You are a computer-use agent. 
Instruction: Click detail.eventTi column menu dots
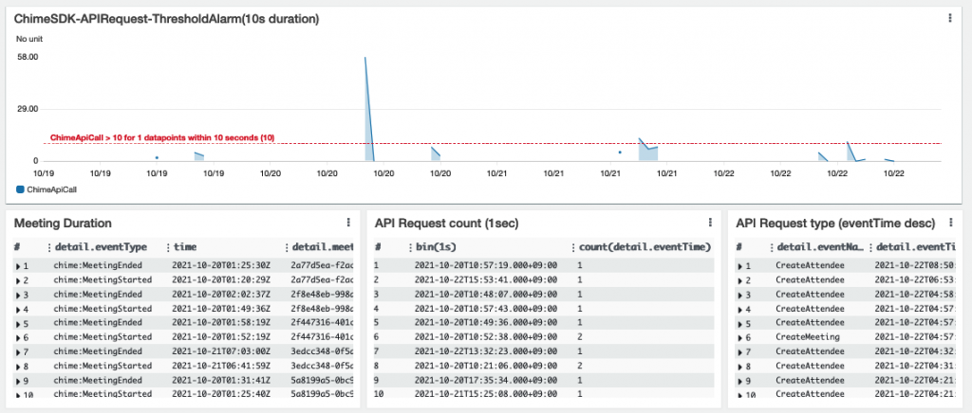(870, 247)
